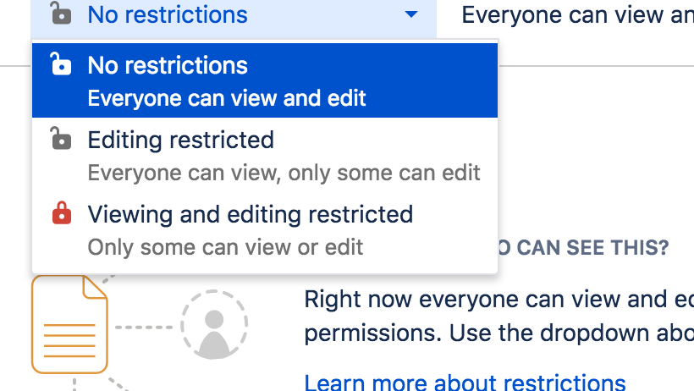Choose Viewing and editing restricted option
The height and width of the screenshot is (391, 694).
pyautogui.click(x=251, y=214)
